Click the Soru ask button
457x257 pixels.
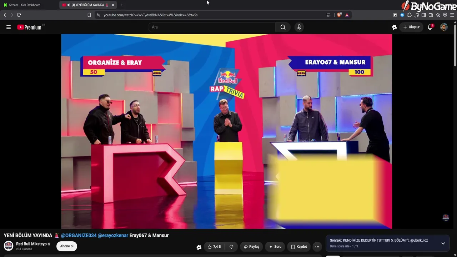[x=275, y=247]
